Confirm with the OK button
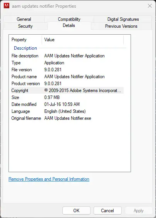The width and height of the screenshot is (156, 218). (x=76, y=211)
